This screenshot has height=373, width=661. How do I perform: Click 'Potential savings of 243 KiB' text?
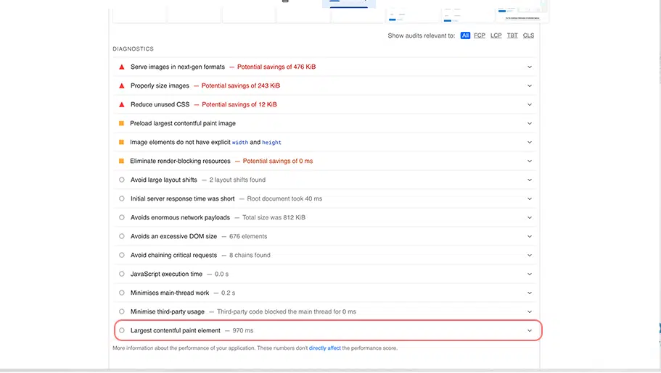240,86
